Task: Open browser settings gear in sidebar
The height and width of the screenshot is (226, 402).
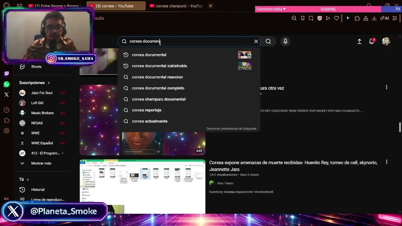Action: (x=7, y=131)
